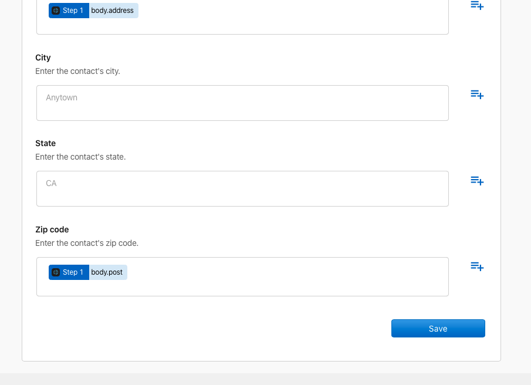The height and width of the screenshot is (385, 531).
Task: Click the City field label
Action: pyautogui.click(x=43, y=58)
